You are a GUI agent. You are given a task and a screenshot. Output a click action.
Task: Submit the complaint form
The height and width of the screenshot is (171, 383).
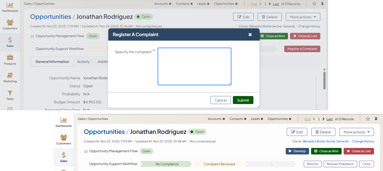click(243, 100)
